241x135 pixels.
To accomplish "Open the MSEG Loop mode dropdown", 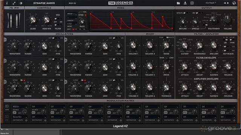I will click(x=72, y=24).
